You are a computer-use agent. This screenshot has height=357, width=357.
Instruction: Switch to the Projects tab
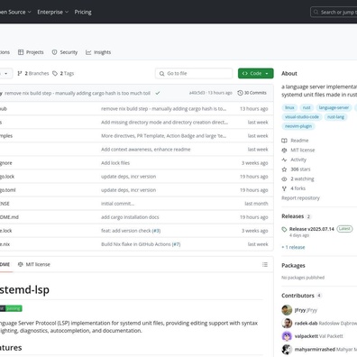[31, 52]
